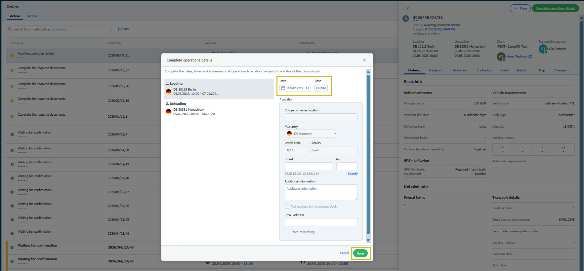
Task: Click the clock status icon of order 2026/05/04/51
Action: [x=406, y=19]
